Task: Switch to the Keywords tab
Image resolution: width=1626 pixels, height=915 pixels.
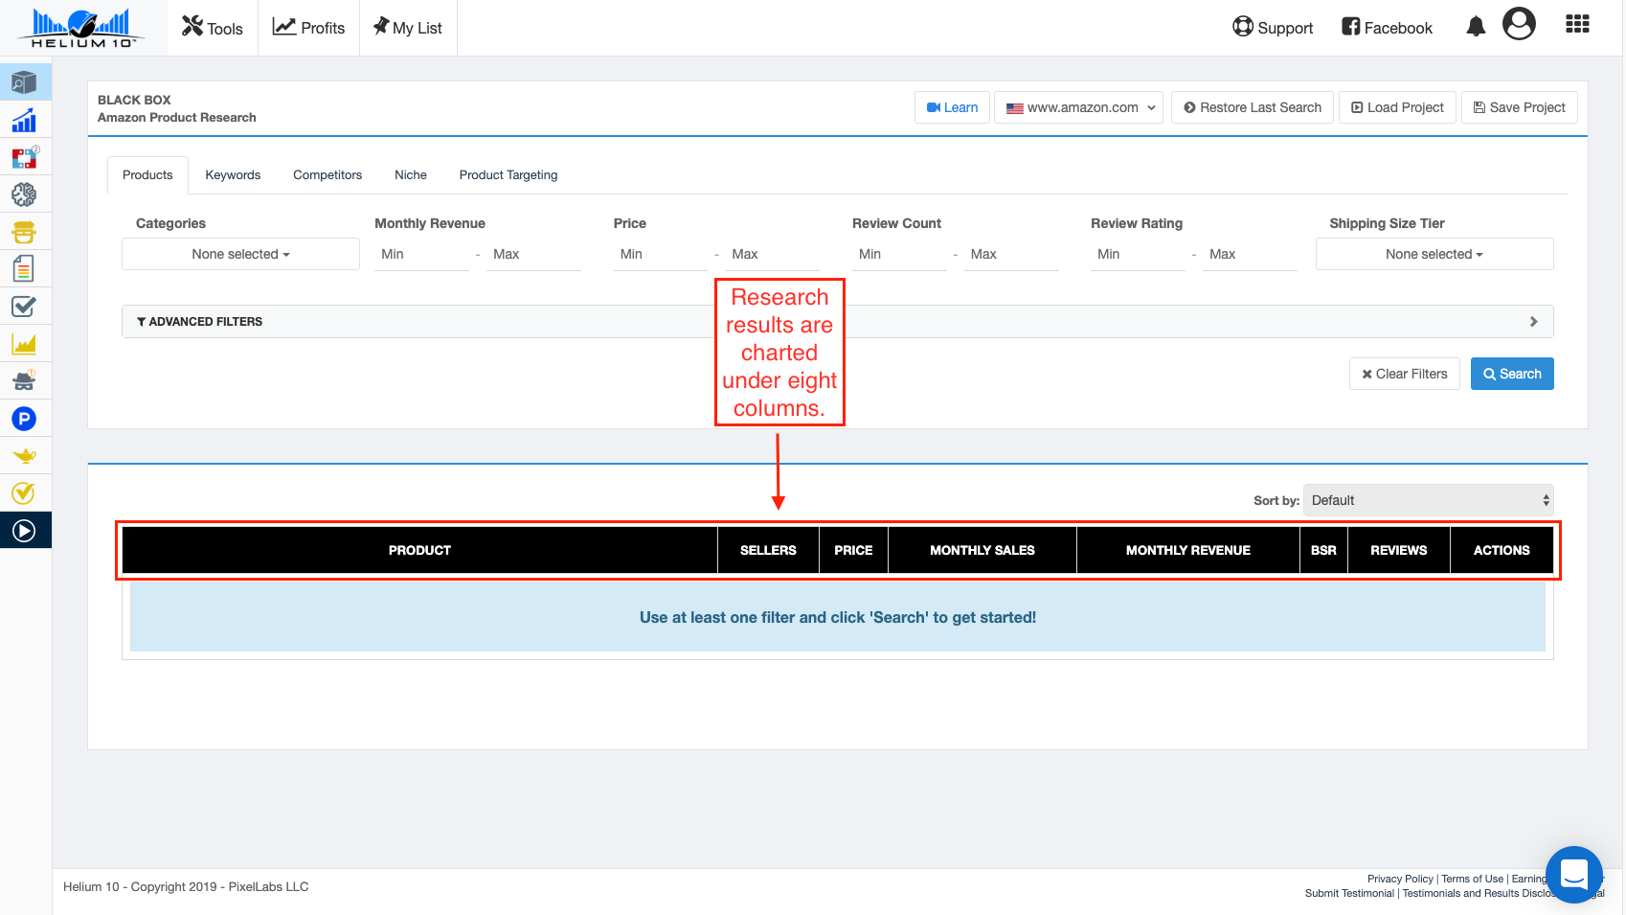Action: (x=233, y=175)
